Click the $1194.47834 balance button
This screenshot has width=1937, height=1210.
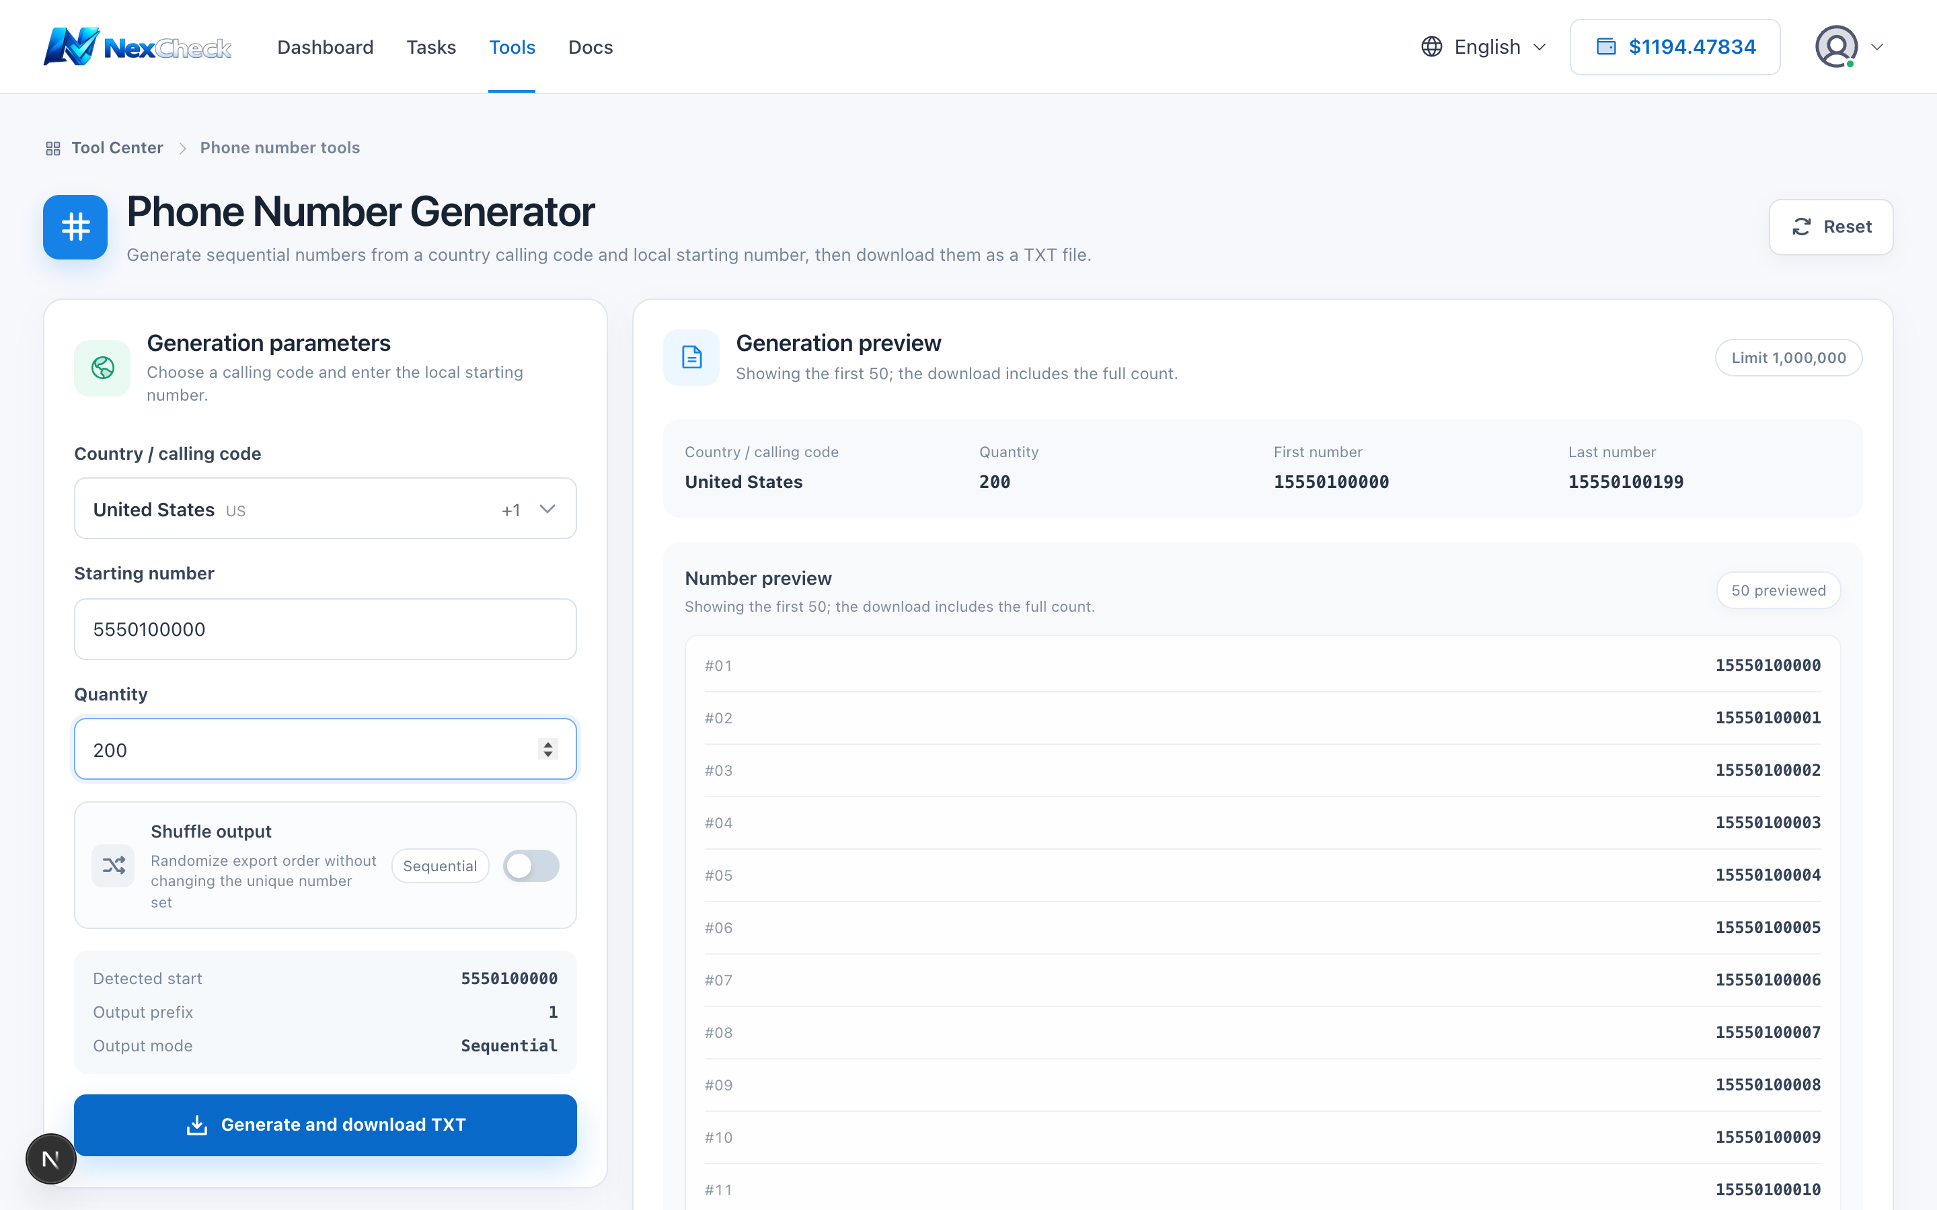click(1675, 47)
